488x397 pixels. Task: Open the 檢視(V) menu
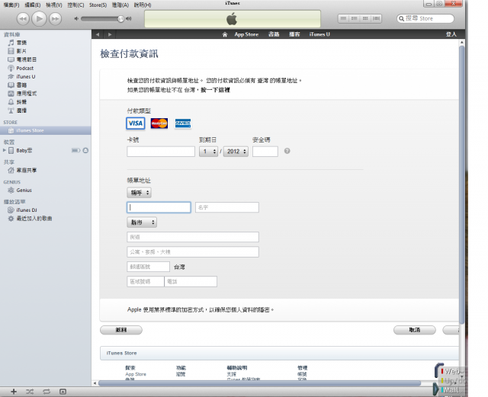point(54,5)
